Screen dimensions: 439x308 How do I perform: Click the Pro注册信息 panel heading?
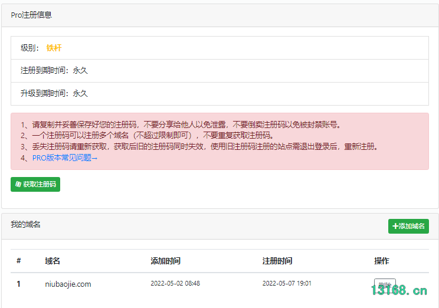tap(31, 15)
